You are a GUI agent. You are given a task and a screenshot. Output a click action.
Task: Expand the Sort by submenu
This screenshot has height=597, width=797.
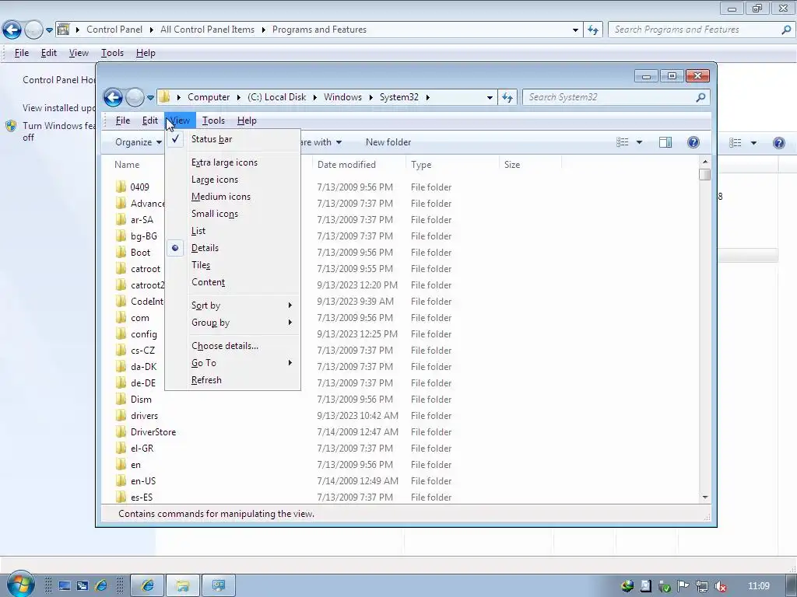coord(233,305)
